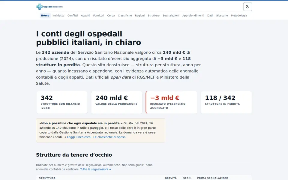Open the Conflitti section
The height and width of the screenshot is (180, 288).
pyautogui.click(x=73, y=16)
